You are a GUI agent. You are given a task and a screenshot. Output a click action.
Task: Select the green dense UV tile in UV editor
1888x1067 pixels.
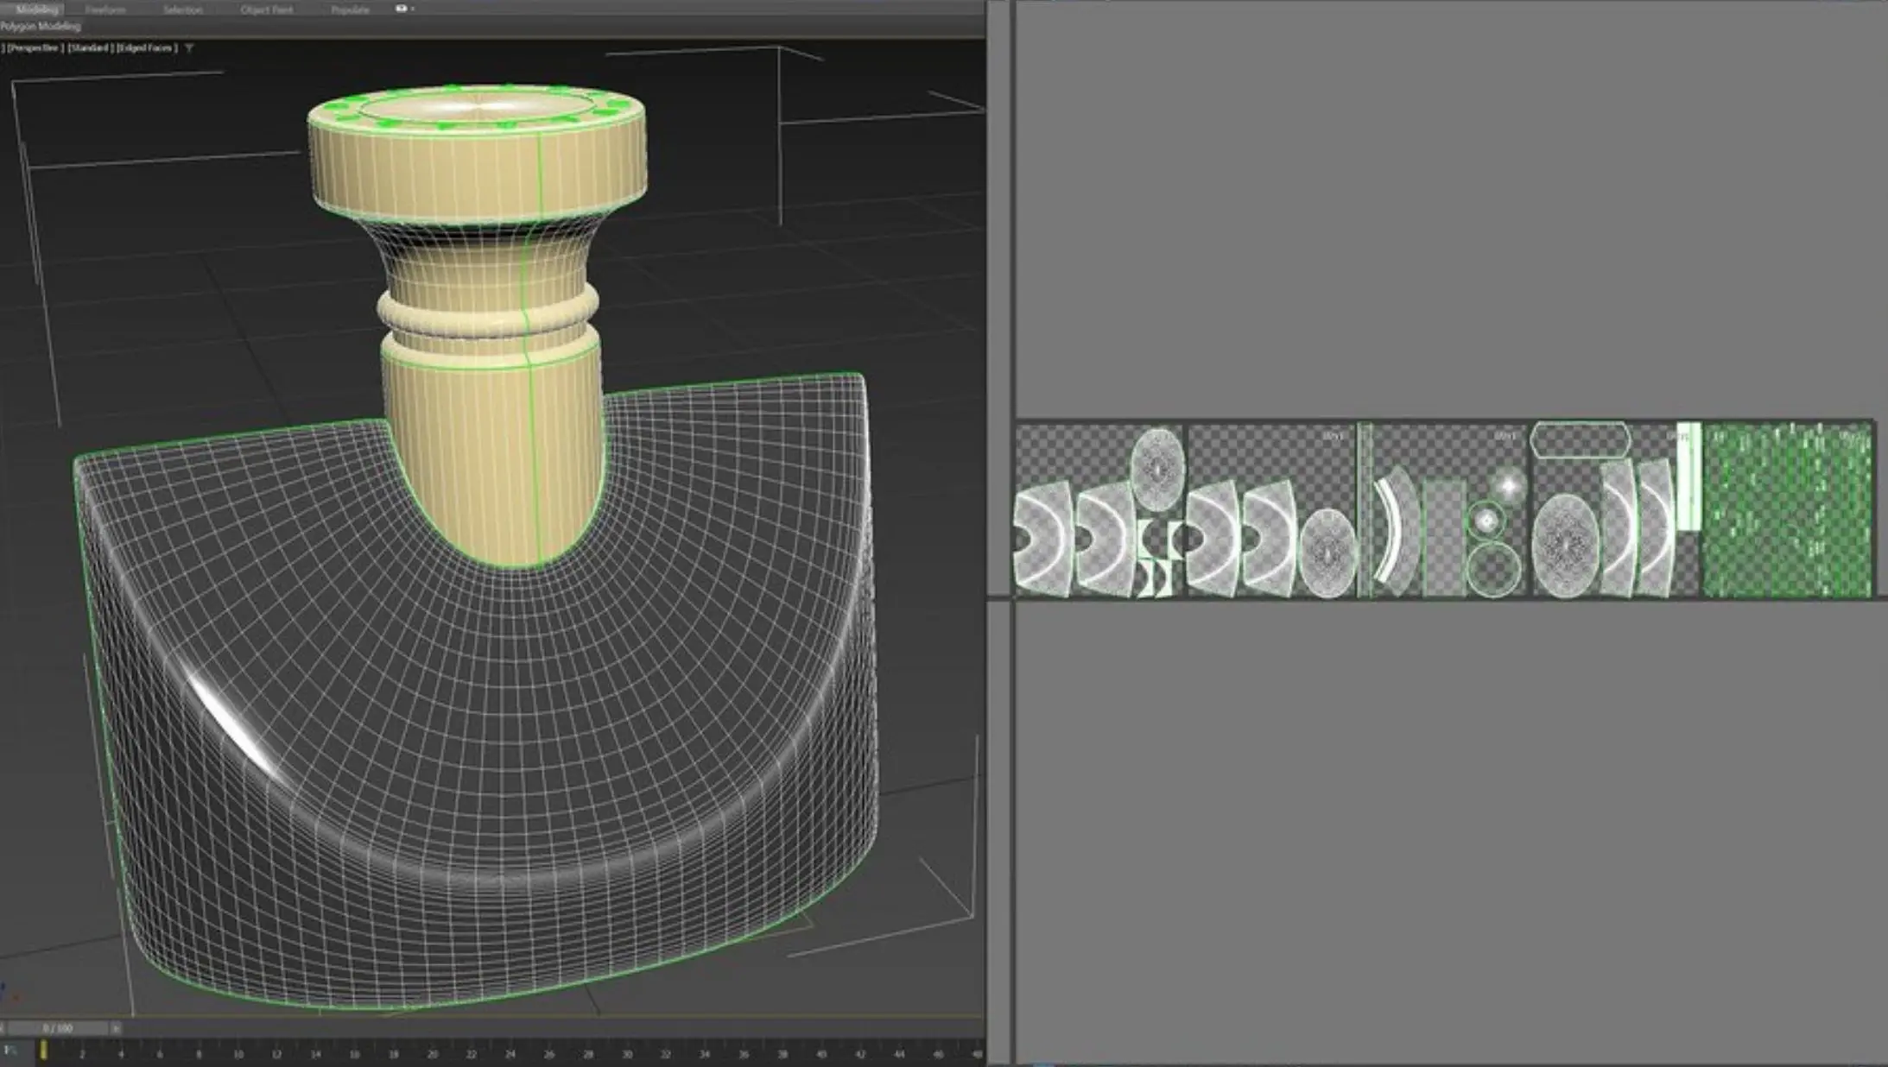tap(1786, 509)
